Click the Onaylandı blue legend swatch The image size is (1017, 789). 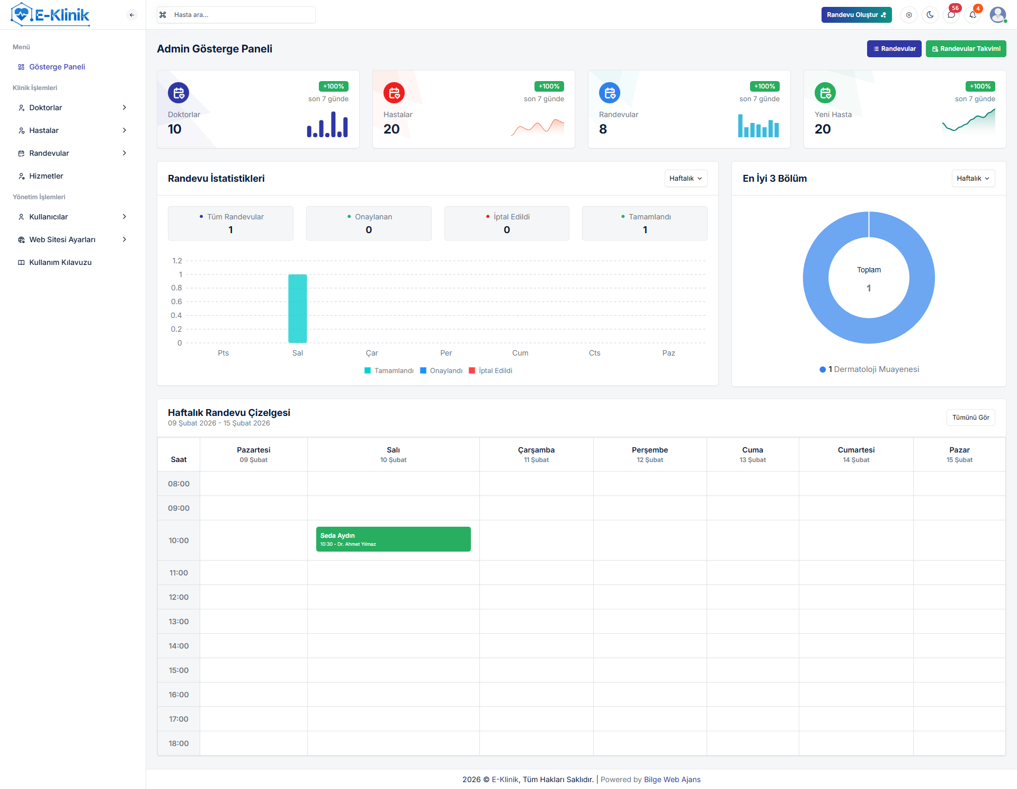(x=423, y=370)
